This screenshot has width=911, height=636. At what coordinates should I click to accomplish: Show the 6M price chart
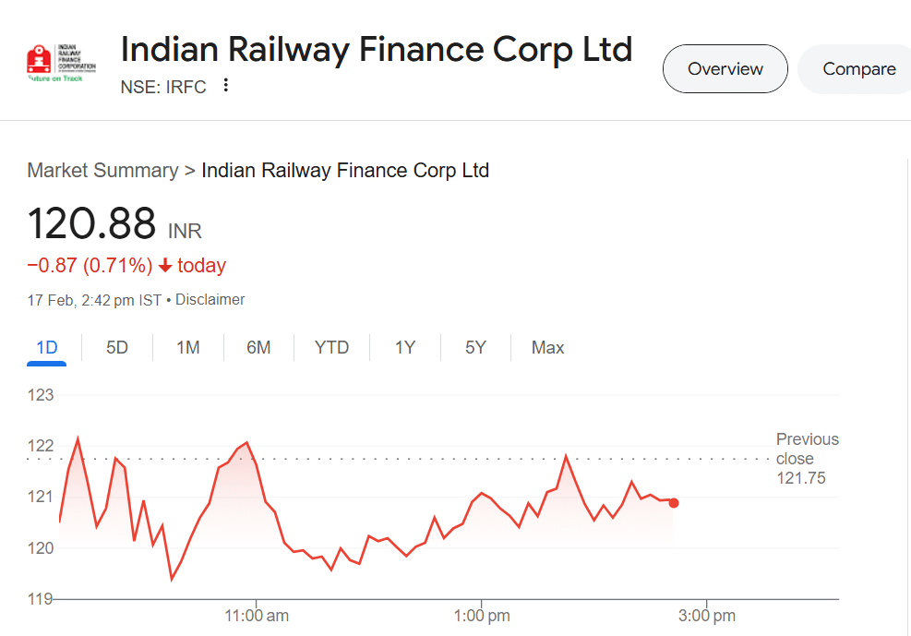258,347
